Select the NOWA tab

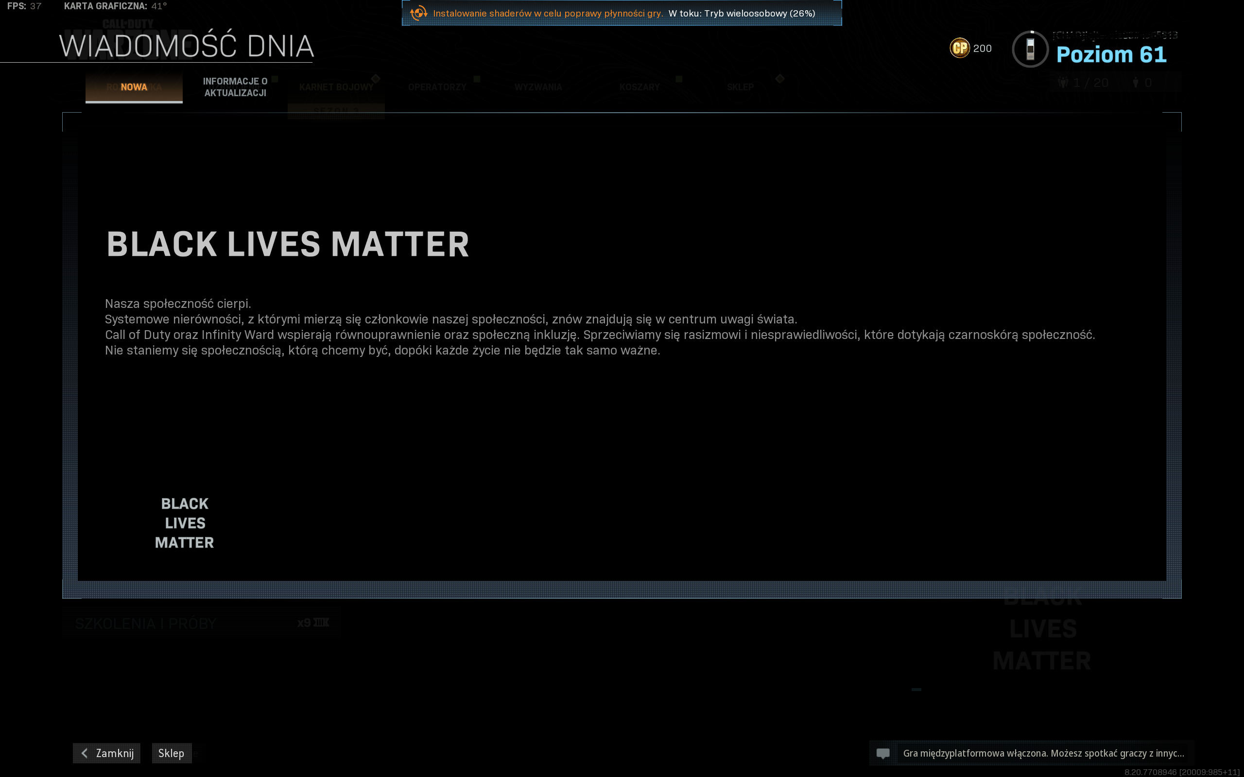134,87
